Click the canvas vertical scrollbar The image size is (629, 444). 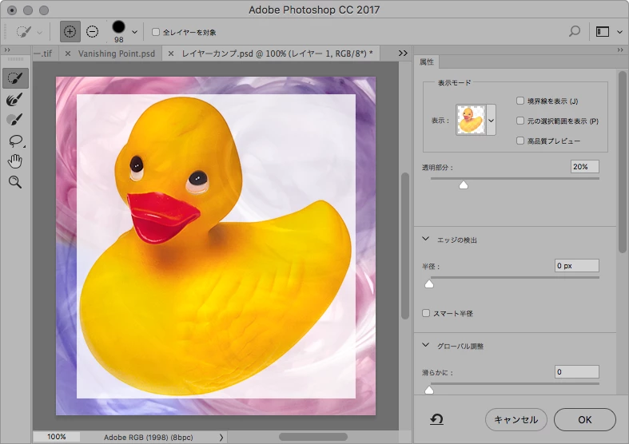click(404, 246)
